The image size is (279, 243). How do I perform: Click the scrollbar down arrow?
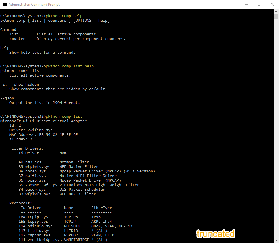(x=276, y=240)
